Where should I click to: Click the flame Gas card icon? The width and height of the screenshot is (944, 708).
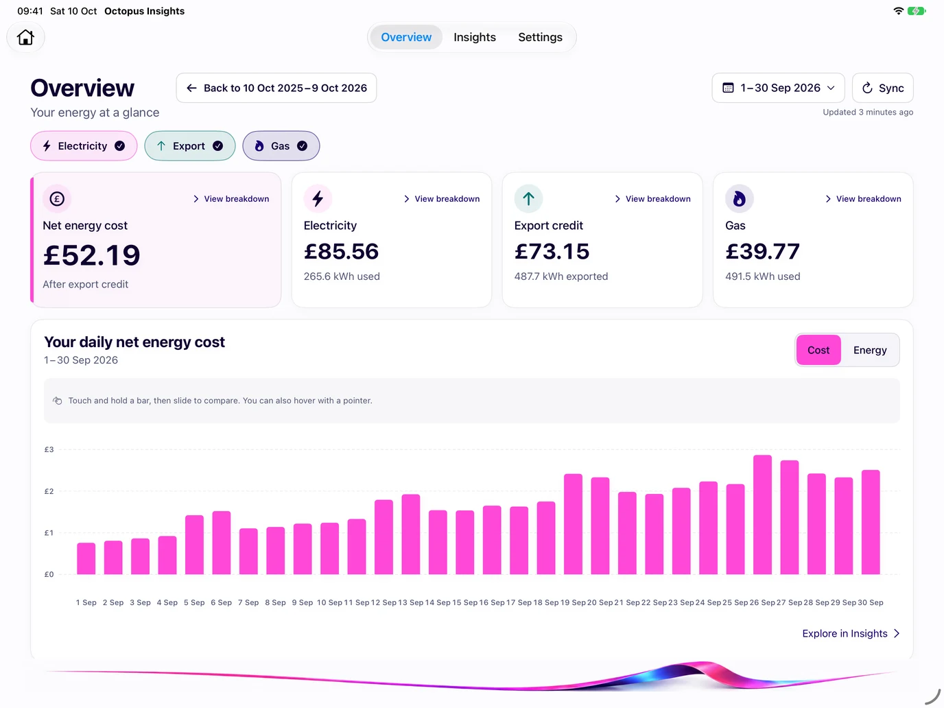pyautogui.click(x=739, y=199)
